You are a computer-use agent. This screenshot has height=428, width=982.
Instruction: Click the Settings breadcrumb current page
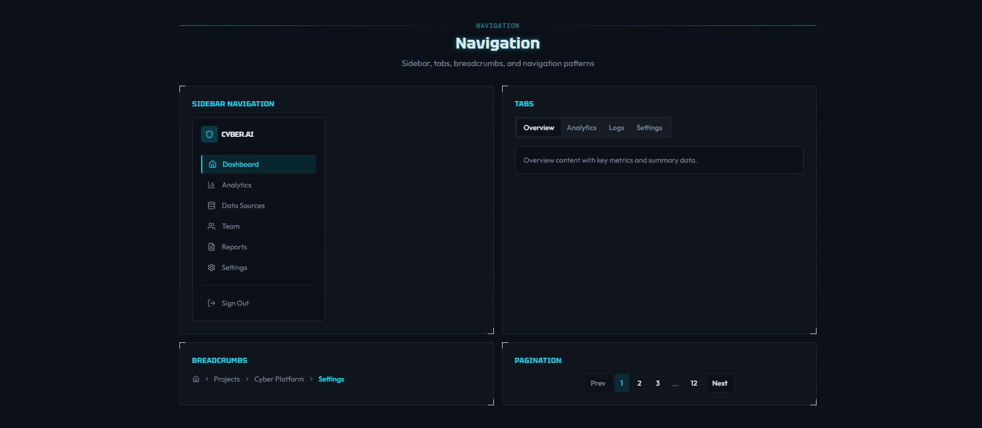331,379
